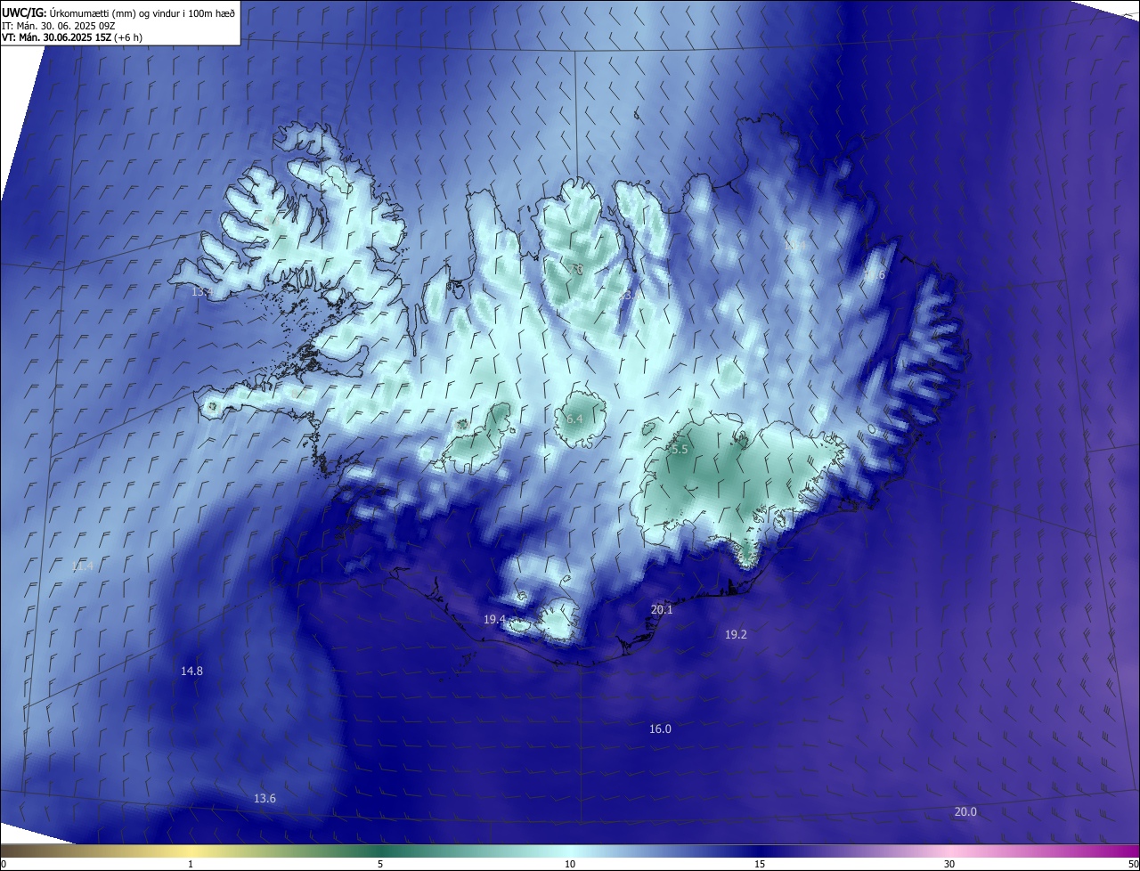Click the 19.4 value label near the south coast
This screenshot has width=1140, height=871.
pos(494,619)
